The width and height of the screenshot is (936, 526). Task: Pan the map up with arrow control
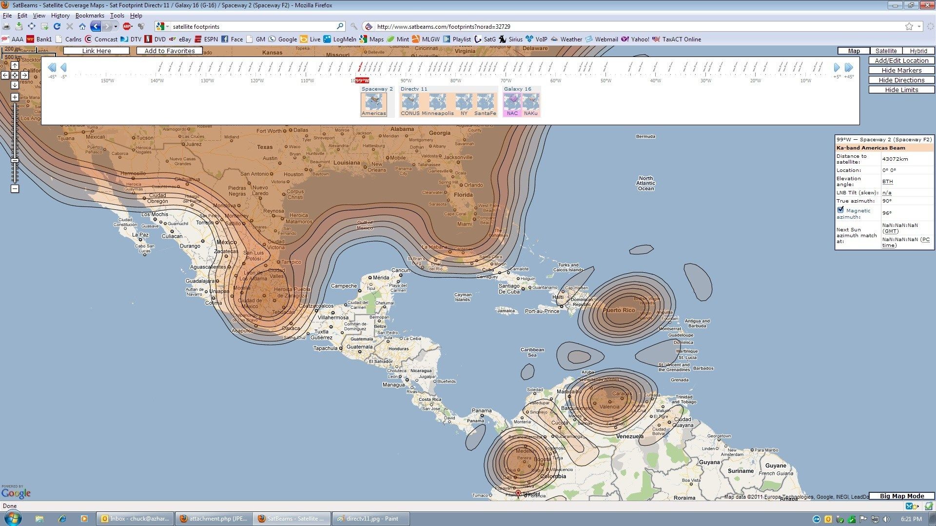click(15, 65)
